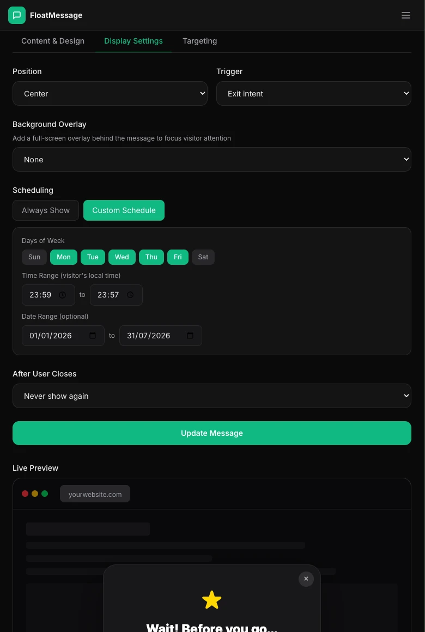Switch to the Content & Design tab
Screen dimensions: 425x632
(x=52, y=41)
